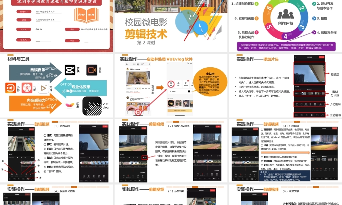This screenshot has width=342, height=205.
Task: Click the 巧影 app icon
Action: coord(27,88)
